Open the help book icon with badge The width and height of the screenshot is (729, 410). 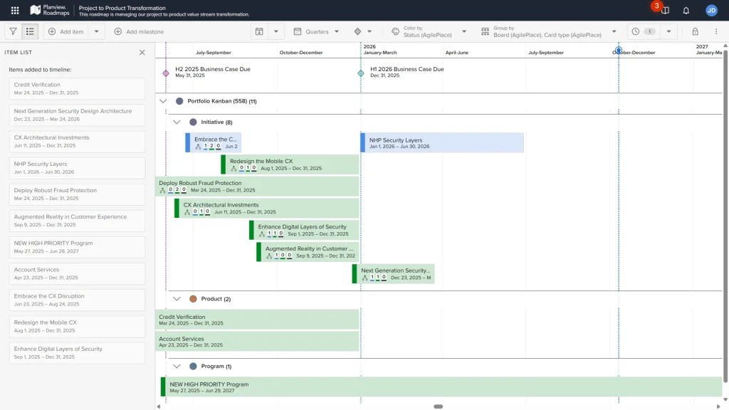click(x=666, y=10)
